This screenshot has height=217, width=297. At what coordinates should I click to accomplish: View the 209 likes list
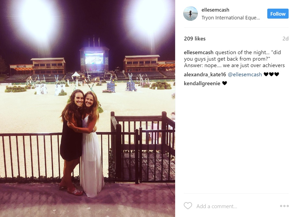pos(195,39)
